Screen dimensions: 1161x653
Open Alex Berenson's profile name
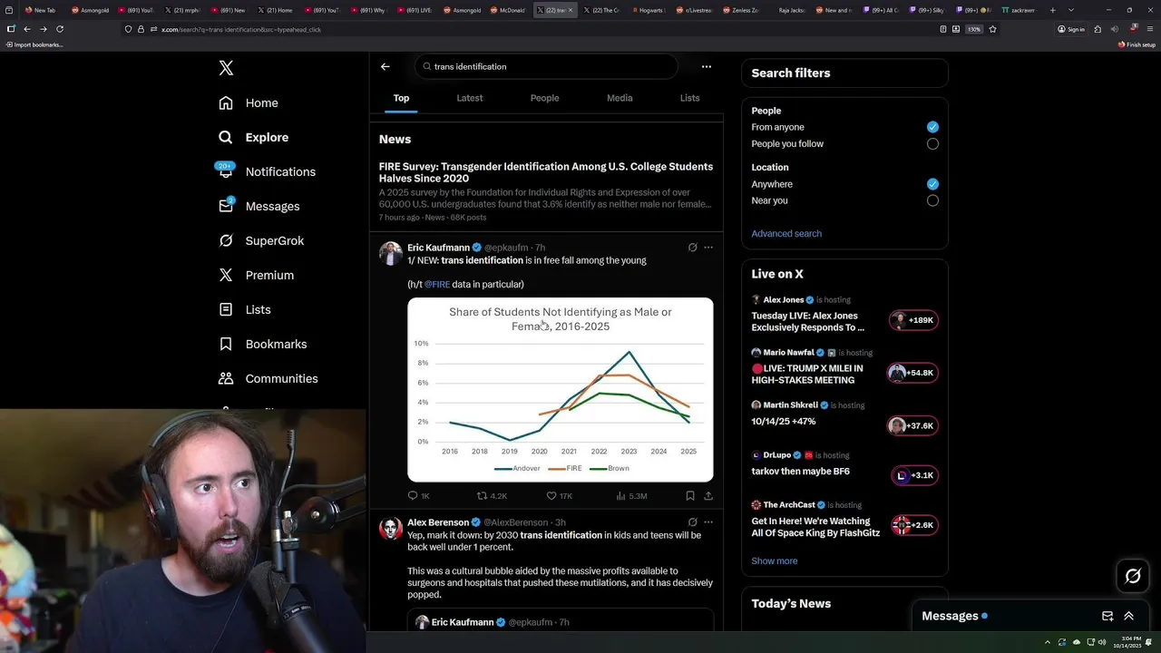pyautogui.click(x=437, y=522)
